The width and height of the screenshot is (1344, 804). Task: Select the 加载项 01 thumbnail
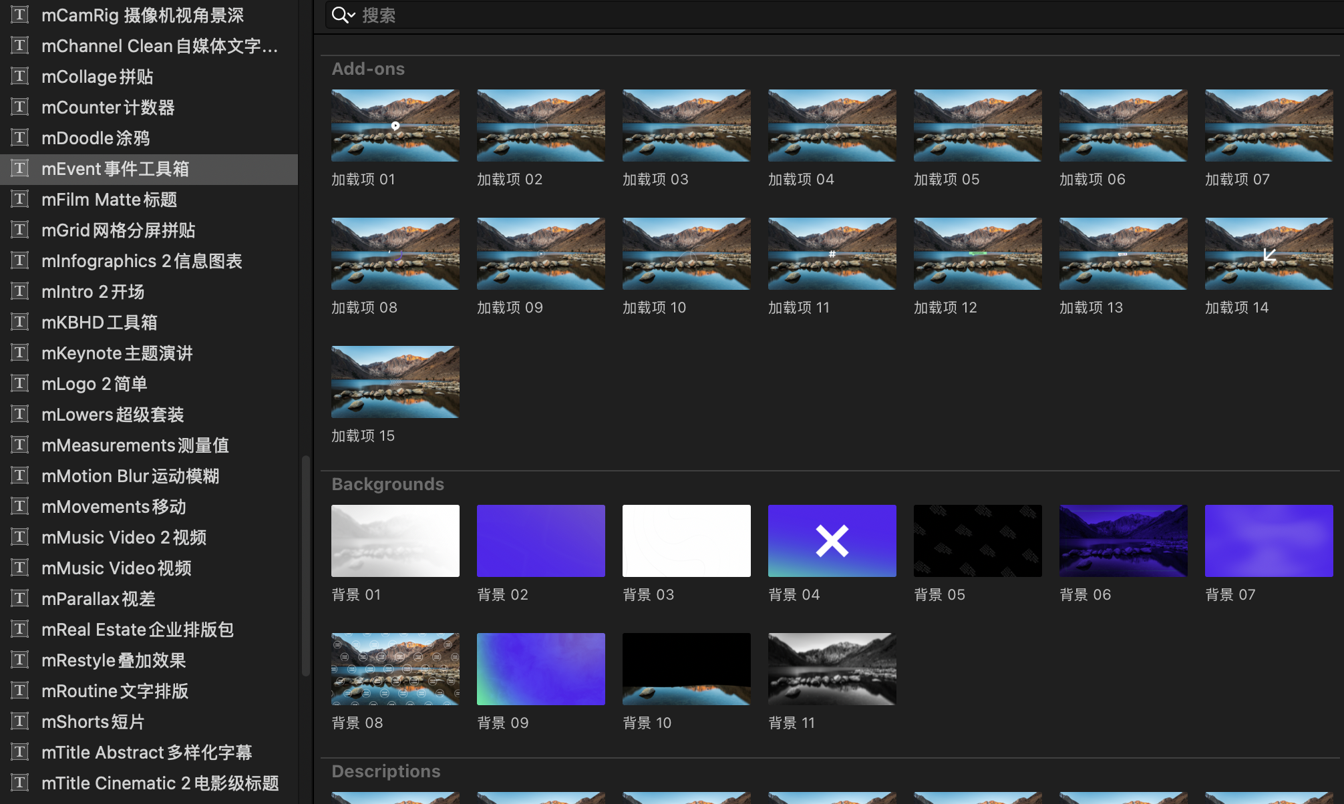click(x=395, y=126)
